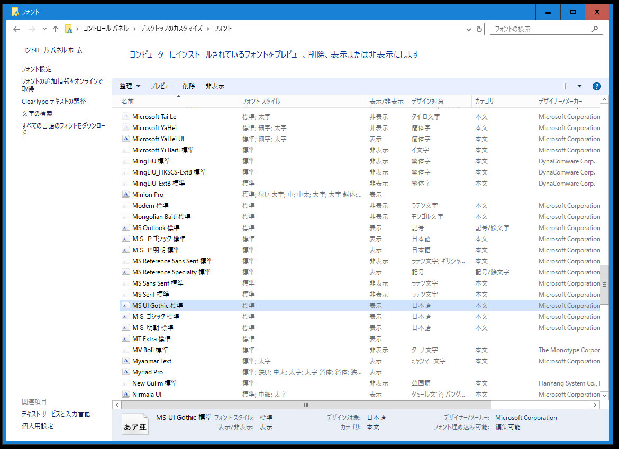Screen dimensions: 619x449
Task: Open 文字の検索 link
Action: 37,114
